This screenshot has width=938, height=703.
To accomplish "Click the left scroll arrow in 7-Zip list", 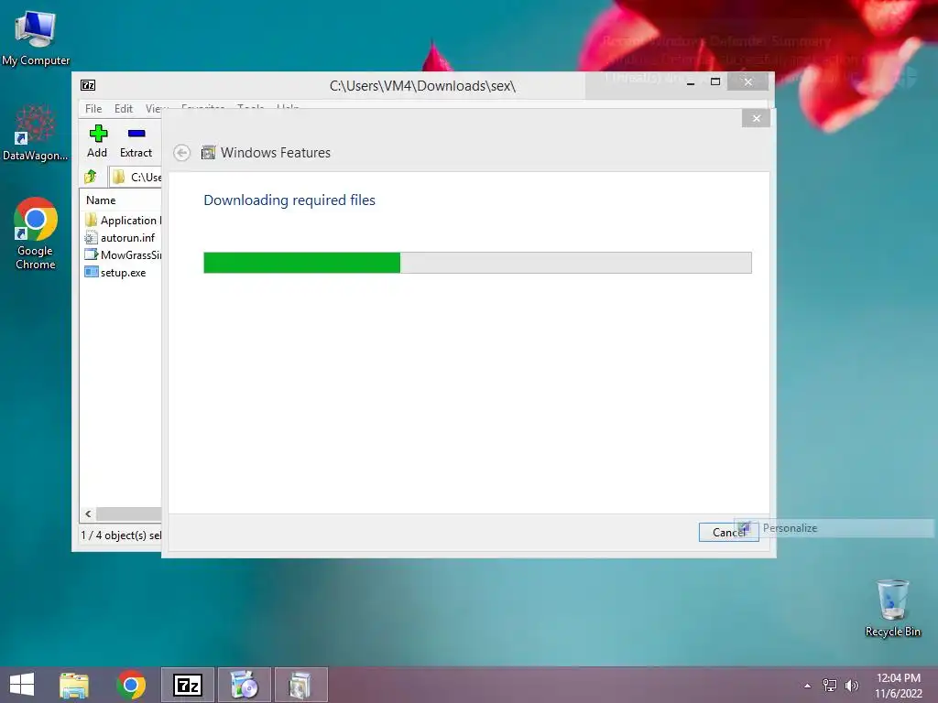I will 89,514.
